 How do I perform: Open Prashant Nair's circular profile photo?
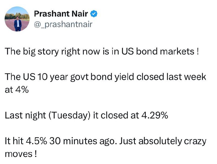point(17,19)
